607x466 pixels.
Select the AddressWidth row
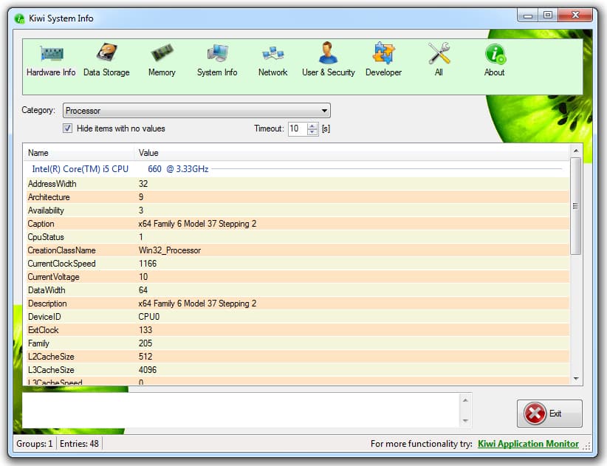pyautogui.click(x=298, y=184)
